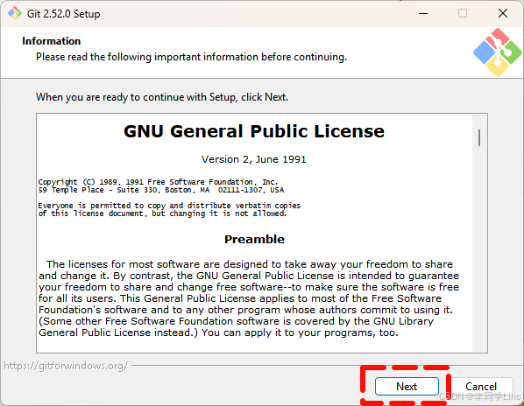Open the gitforwindows.org link

(x=66, y=366)
